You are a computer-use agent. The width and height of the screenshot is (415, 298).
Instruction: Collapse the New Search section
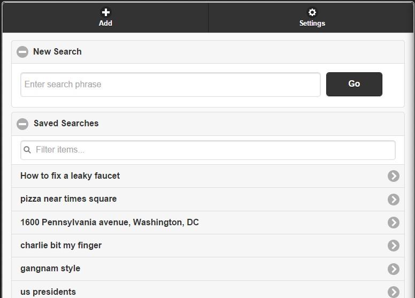pyautogui.click(x=22, y=52)
